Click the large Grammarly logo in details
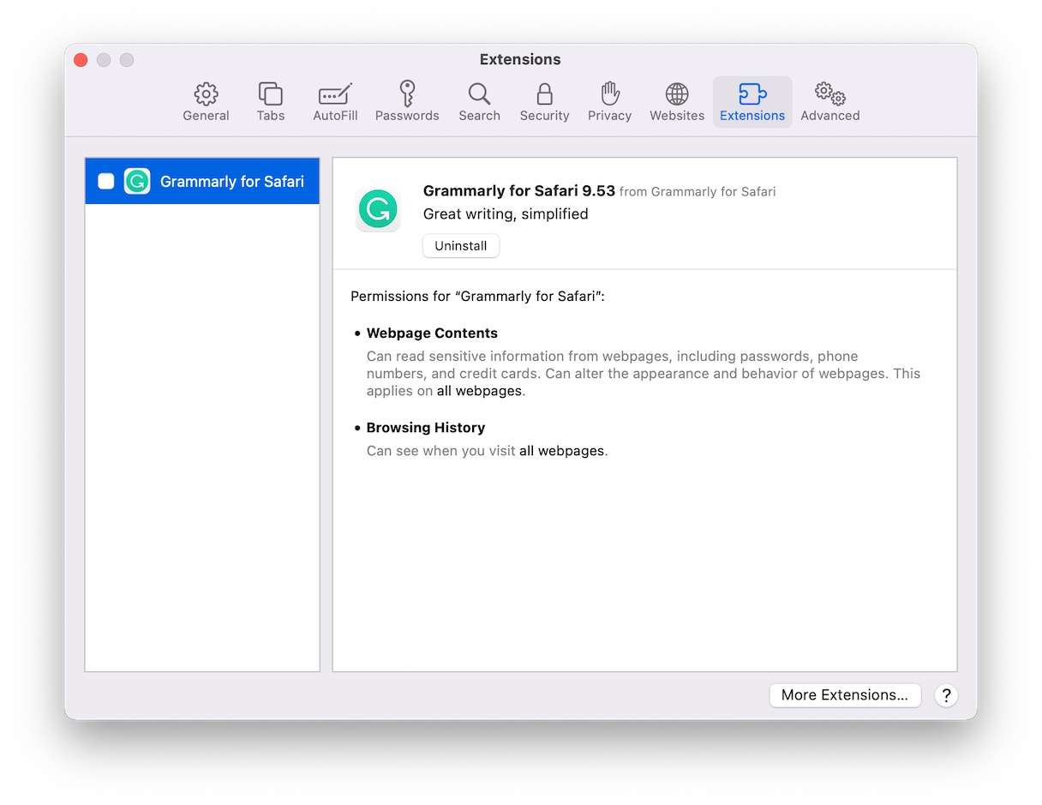Image resolution: width=1042 pixels, height=805 pixels. click(x=378, y=210)
